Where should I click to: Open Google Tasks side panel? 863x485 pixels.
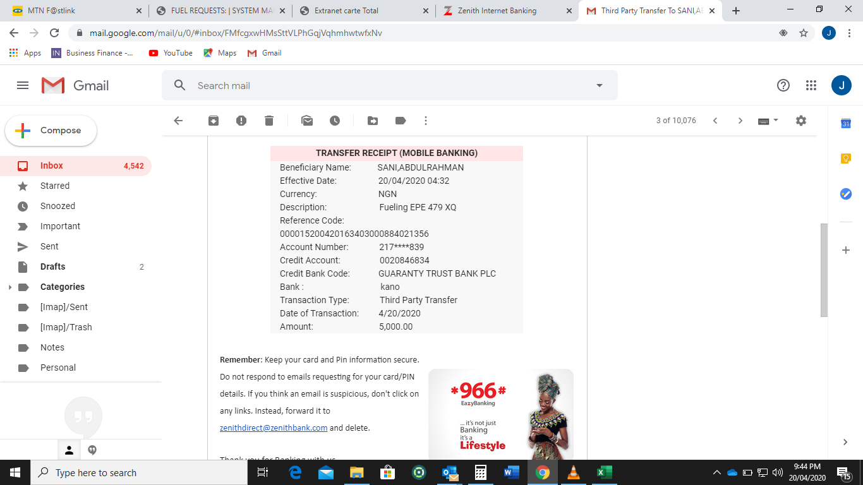click(846, 194)
